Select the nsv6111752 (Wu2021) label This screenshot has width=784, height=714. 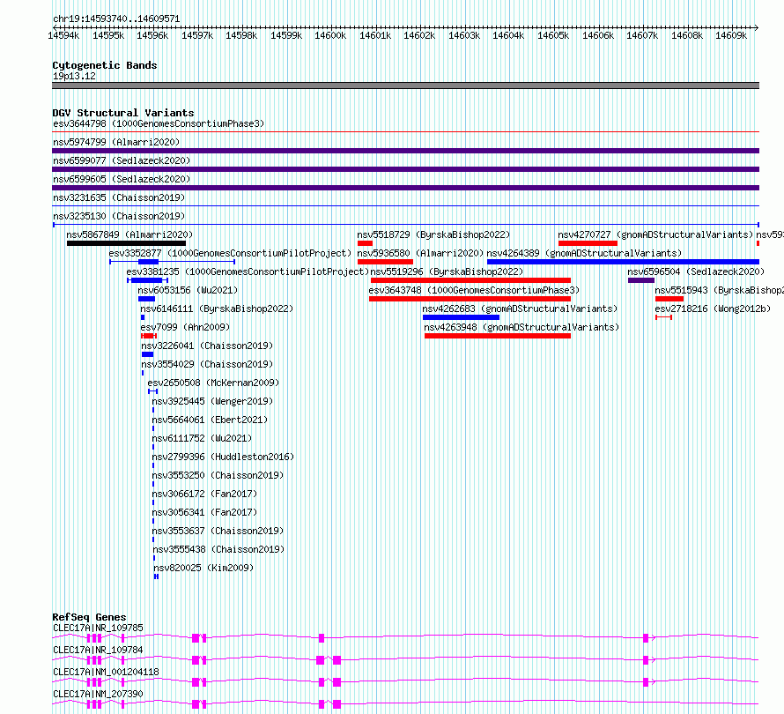202,438
